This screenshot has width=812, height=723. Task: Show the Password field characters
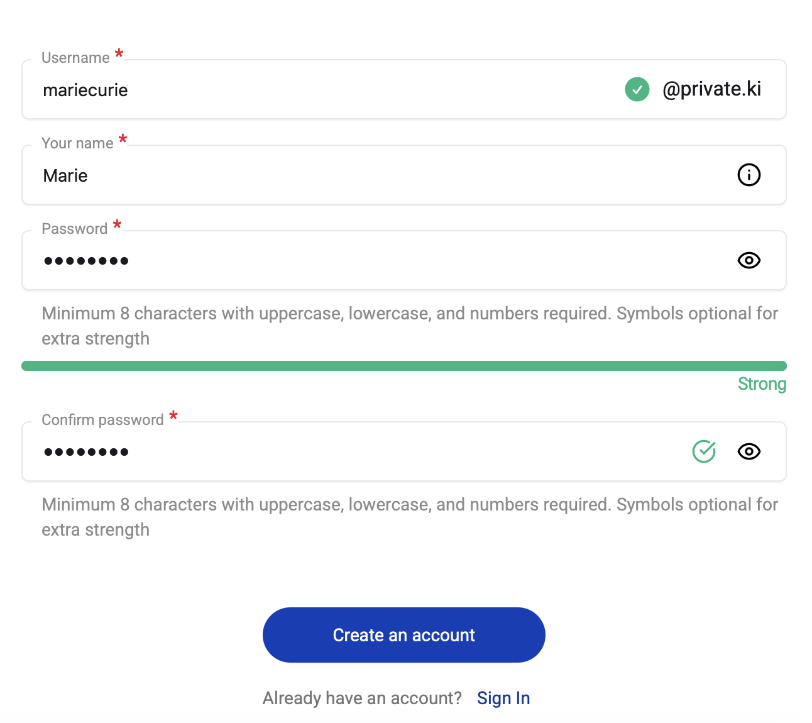coord(749,260)
